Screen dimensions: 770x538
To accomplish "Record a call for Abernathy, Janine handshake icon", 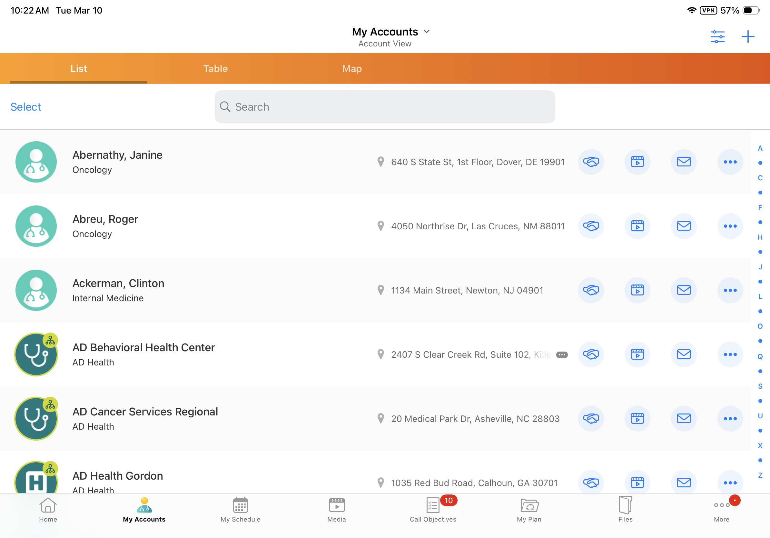I will (x=591, y=162).
